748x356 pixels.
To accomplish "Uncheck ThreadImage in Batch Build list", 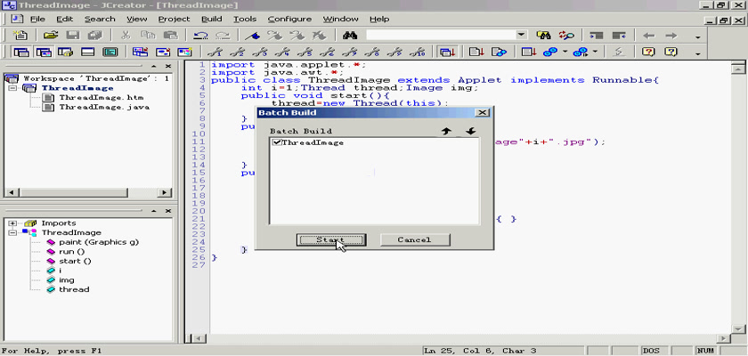I will (276, 142).
